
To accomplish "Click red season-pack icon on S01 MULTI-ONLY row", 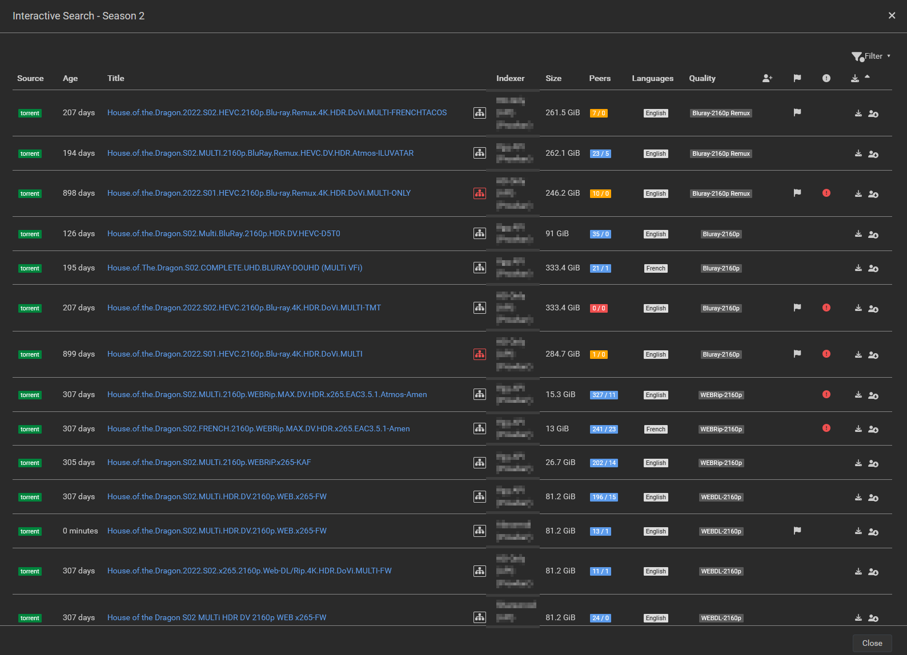I will click(480, 193).
